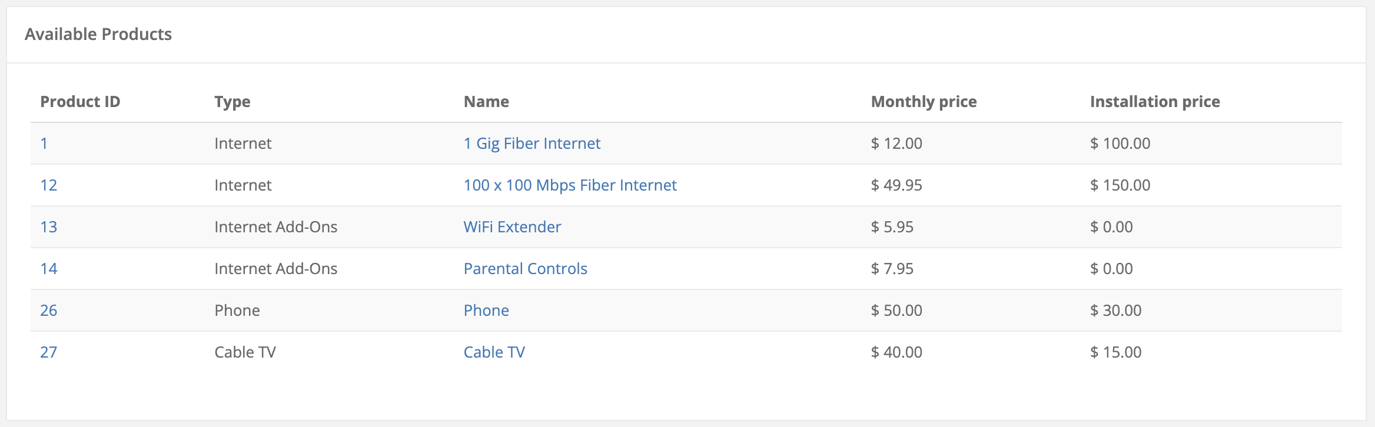This screenshot has width=1375, height=427.
Task: Open 1 Gig Fiber Internet product
Action: point(532,144)
